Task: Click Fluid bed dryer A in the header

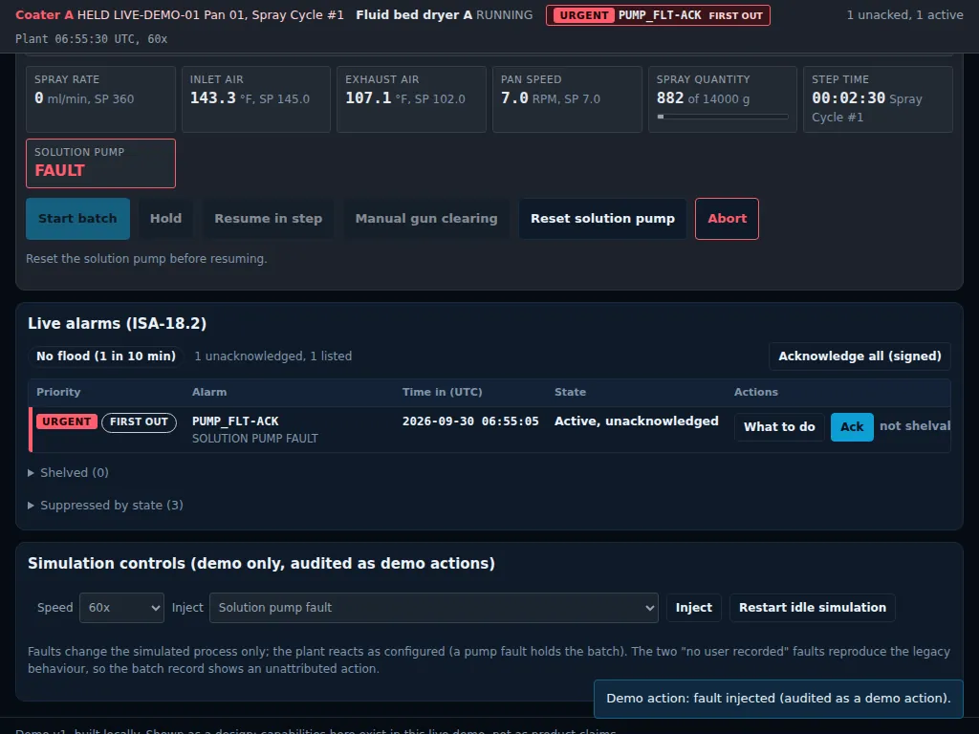Action: [x=414, y=15]
